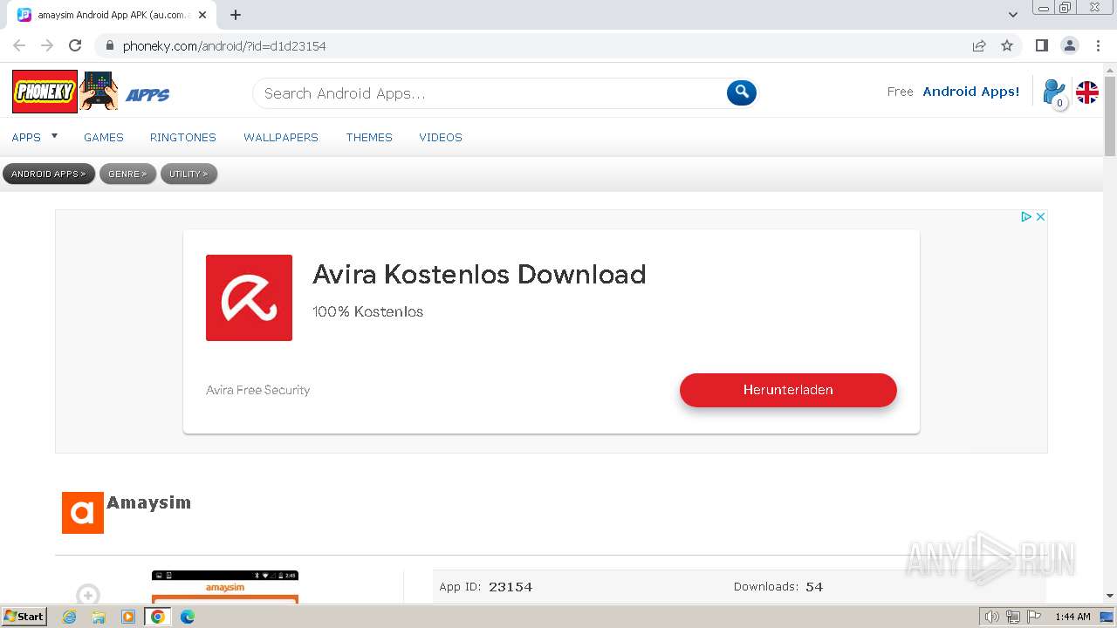Click the AdChoices info icon
1117x628 pixels.
[1026, 216]
